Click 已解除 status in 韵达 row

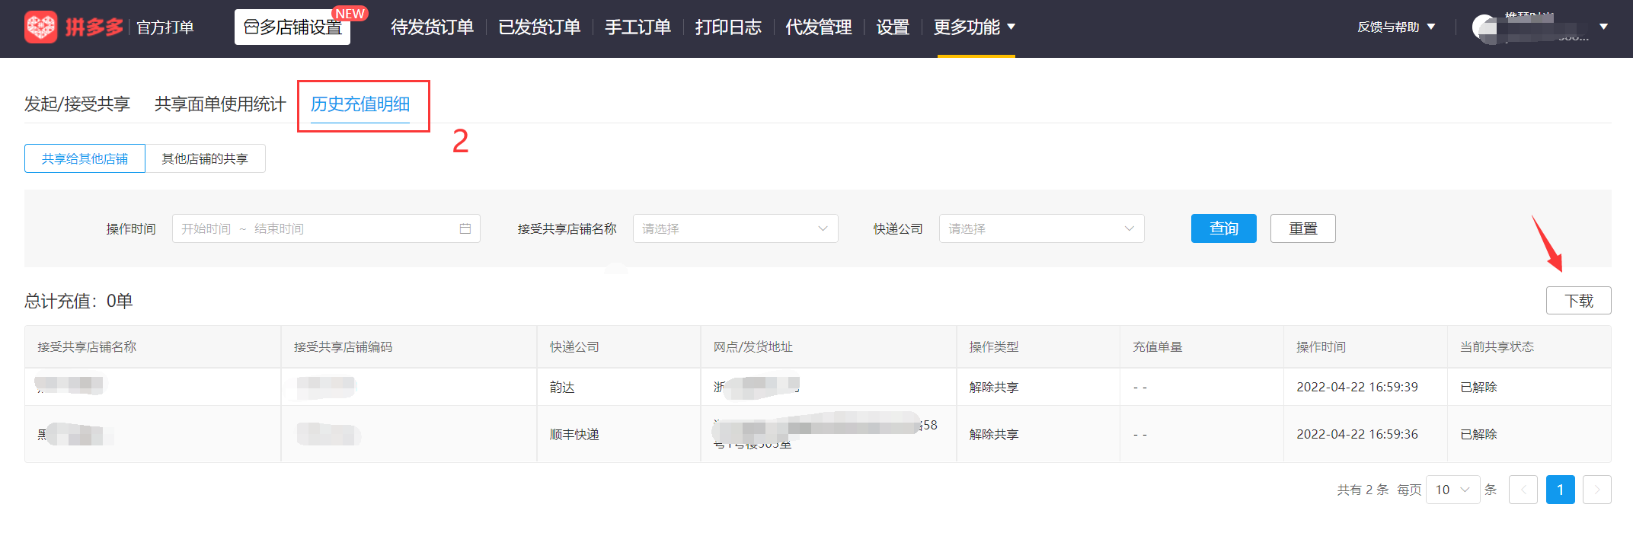(1478, 388)
